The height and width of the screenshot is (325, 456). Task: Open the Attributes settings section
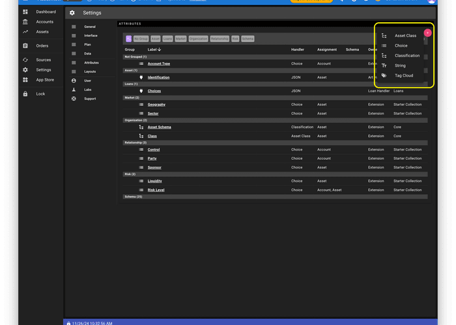pos(91,62)
